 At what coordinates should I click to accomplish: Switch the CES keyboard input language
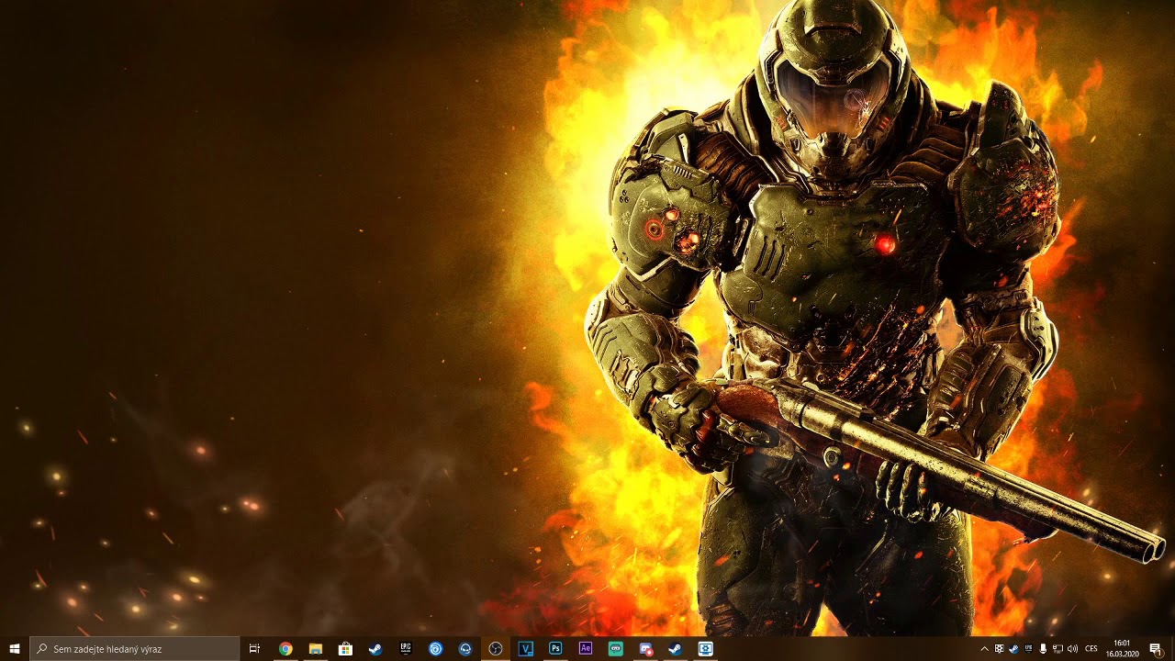tap(1091, 649)
